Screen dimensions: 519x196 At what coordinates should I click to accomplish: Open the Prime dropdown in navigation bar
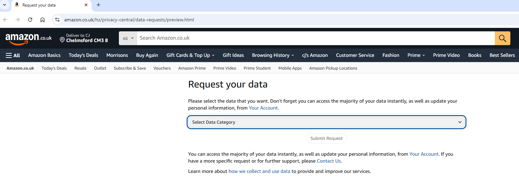pyautogui.click(x=416, y=55)
